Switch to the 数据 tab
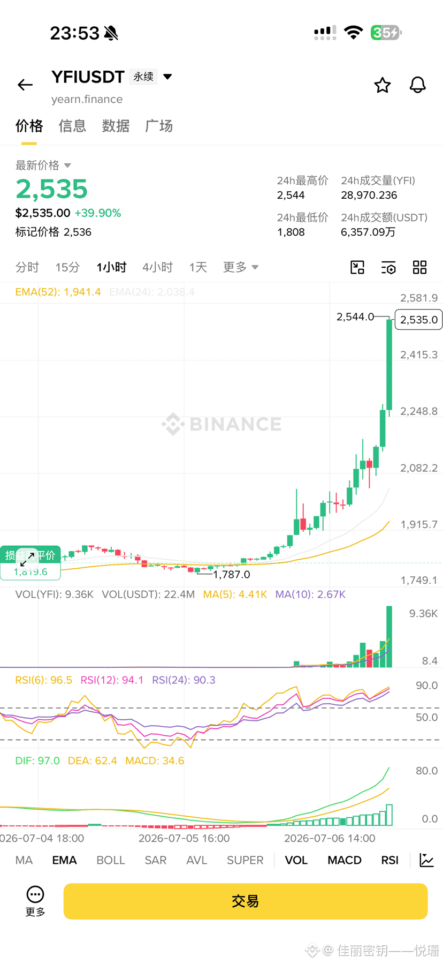Screen dimensions: 443x964 pos(116,126)
